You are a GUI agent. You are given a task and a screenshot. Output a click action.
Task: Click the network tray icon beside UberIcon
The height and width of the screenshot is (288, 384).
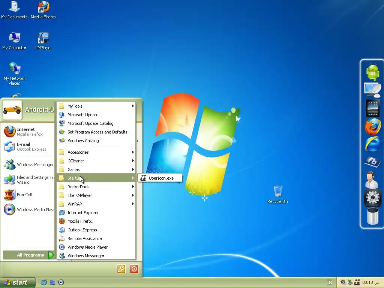(350, 282)
